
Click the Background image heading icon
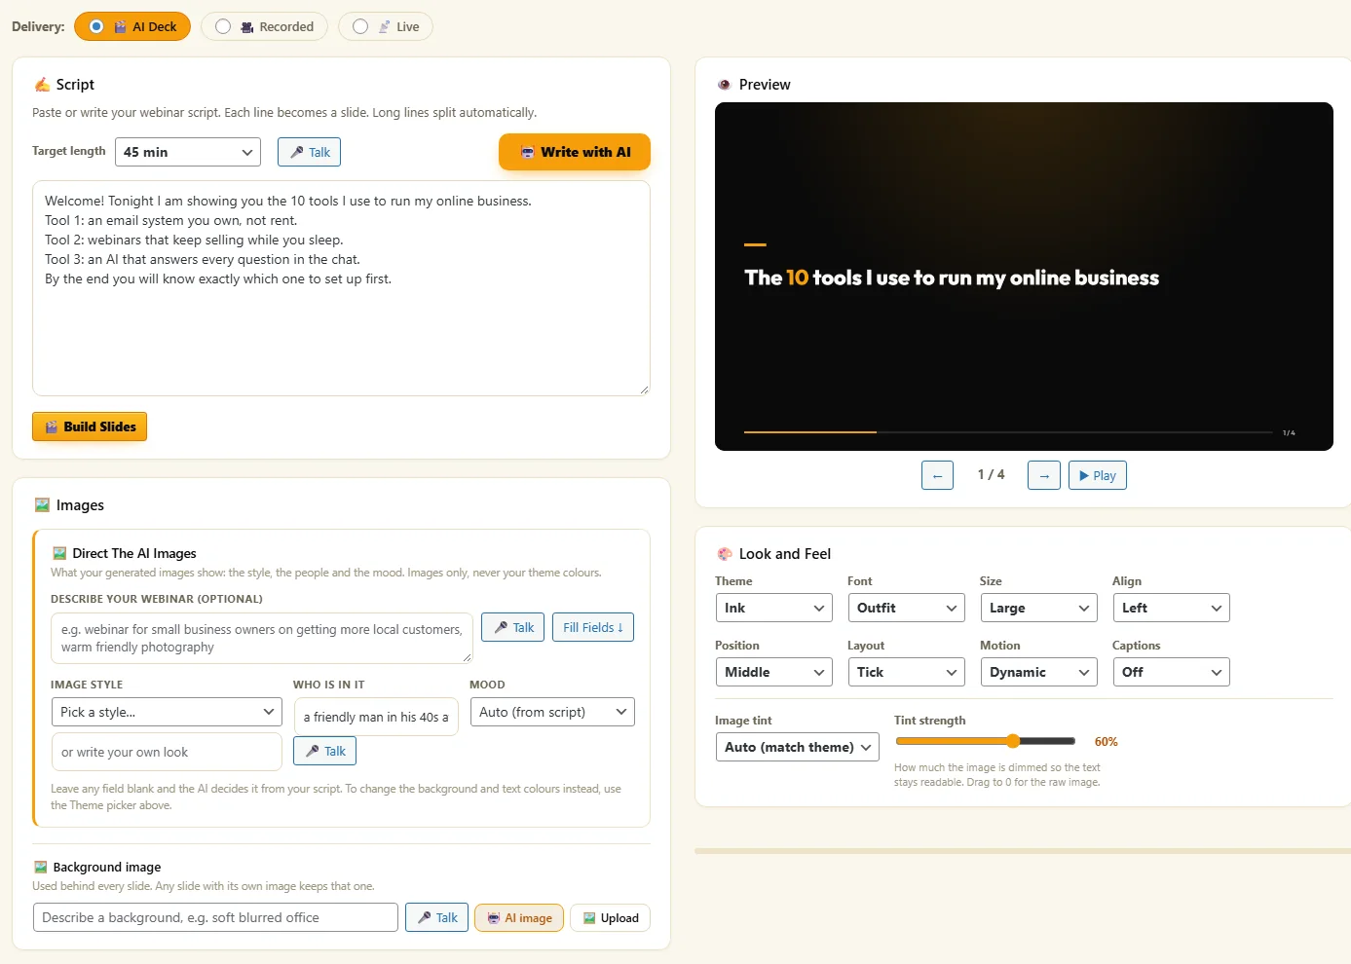click(x=41, y=867)
